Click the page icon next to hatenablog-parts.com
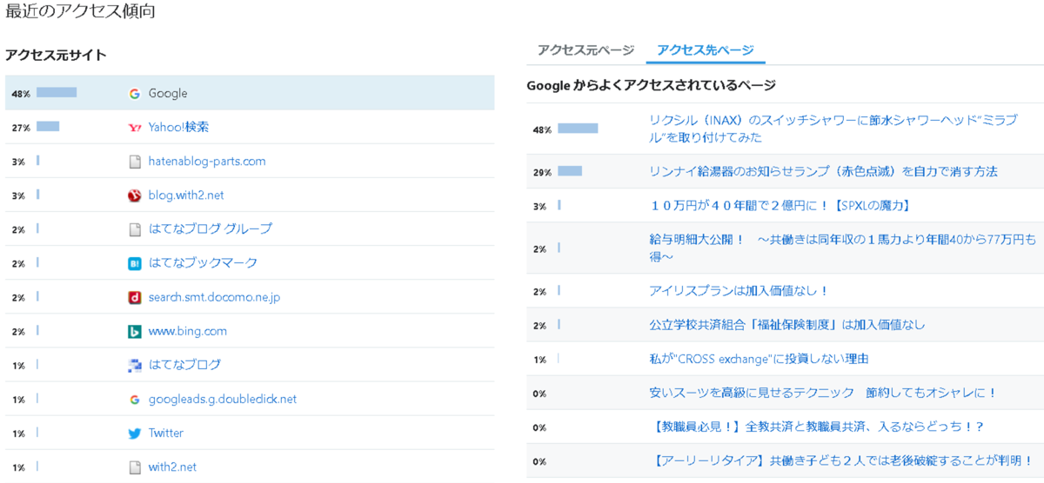Viewport: 1044px width, 483px height. [134, 162]
